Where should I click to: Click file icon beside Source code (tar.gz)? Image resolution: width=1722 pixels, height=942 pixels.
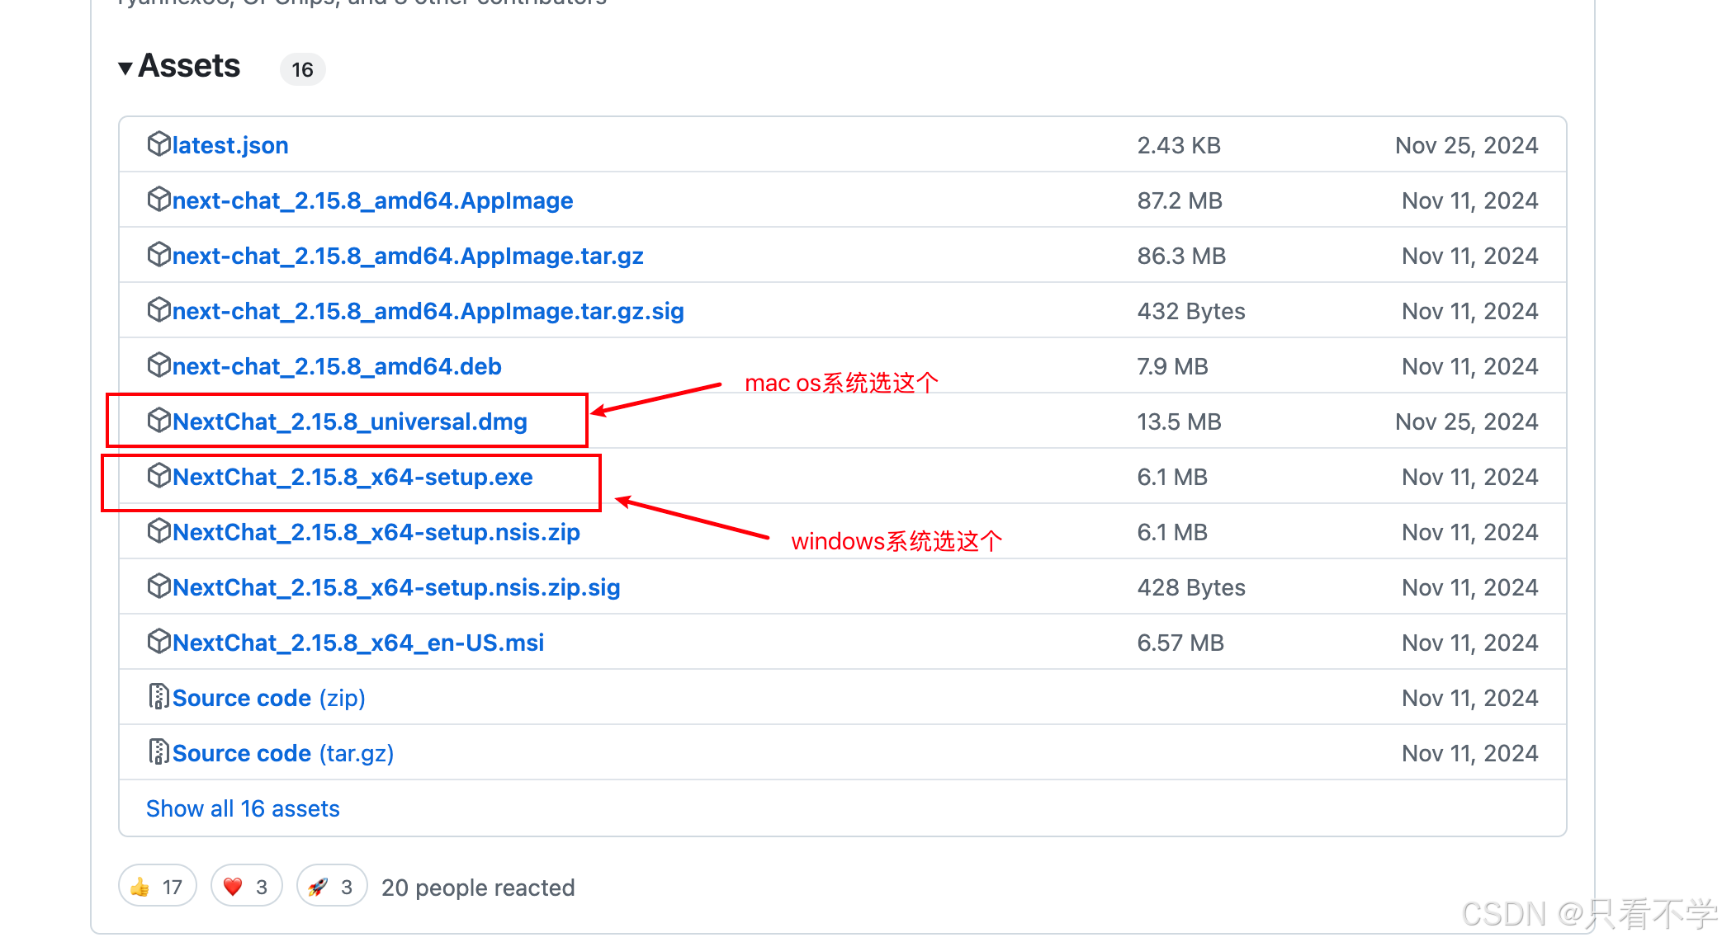click(x=158, y=752)
